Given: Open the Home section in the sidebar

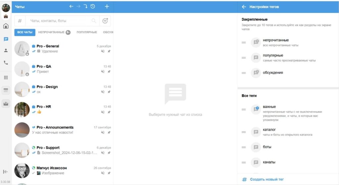Looking at the screenshot, I should click(6, 26).
